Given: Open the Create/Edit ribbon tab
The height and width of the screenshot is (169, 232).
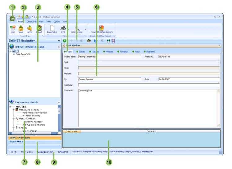Looking at the screenshot, I should pos(32,22).
